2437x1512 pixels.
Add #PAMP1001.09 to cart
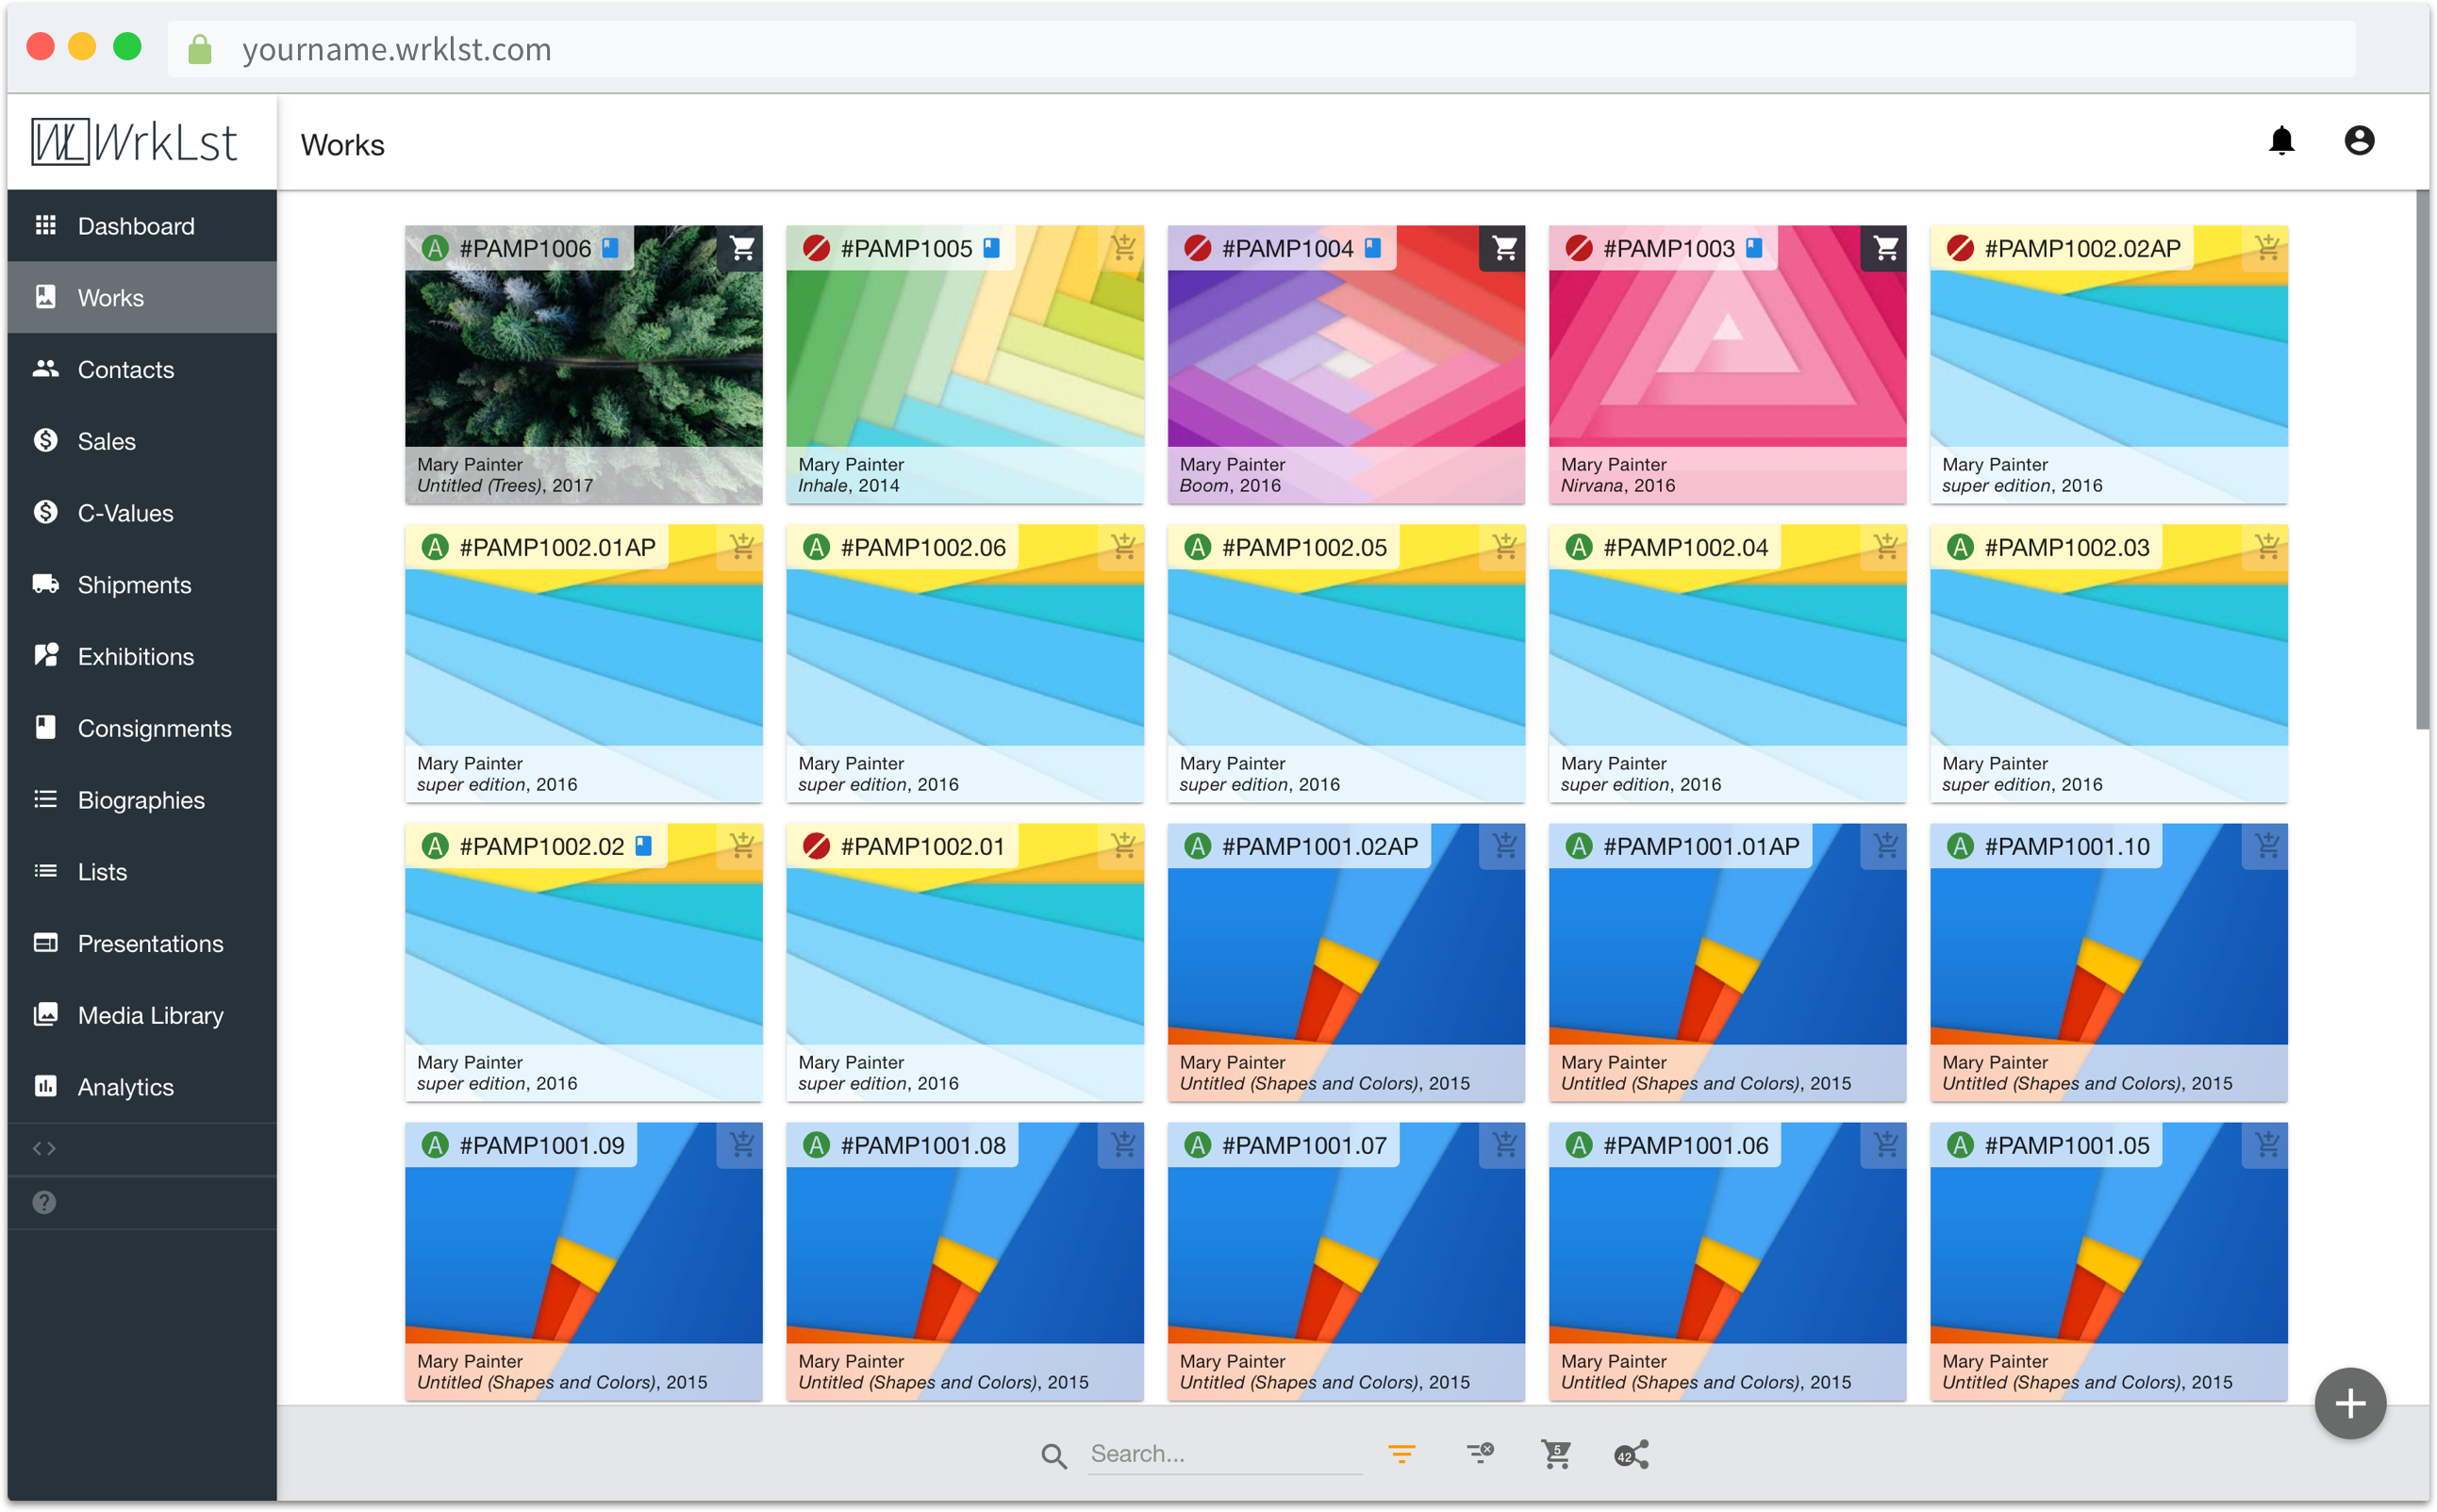[x=741, y=1145]
